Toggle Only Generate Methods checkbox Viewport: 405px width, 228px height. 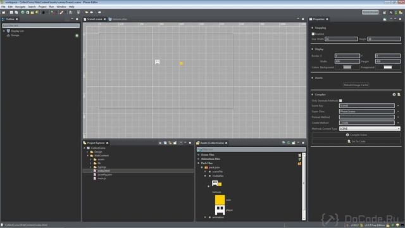[340, 101]
